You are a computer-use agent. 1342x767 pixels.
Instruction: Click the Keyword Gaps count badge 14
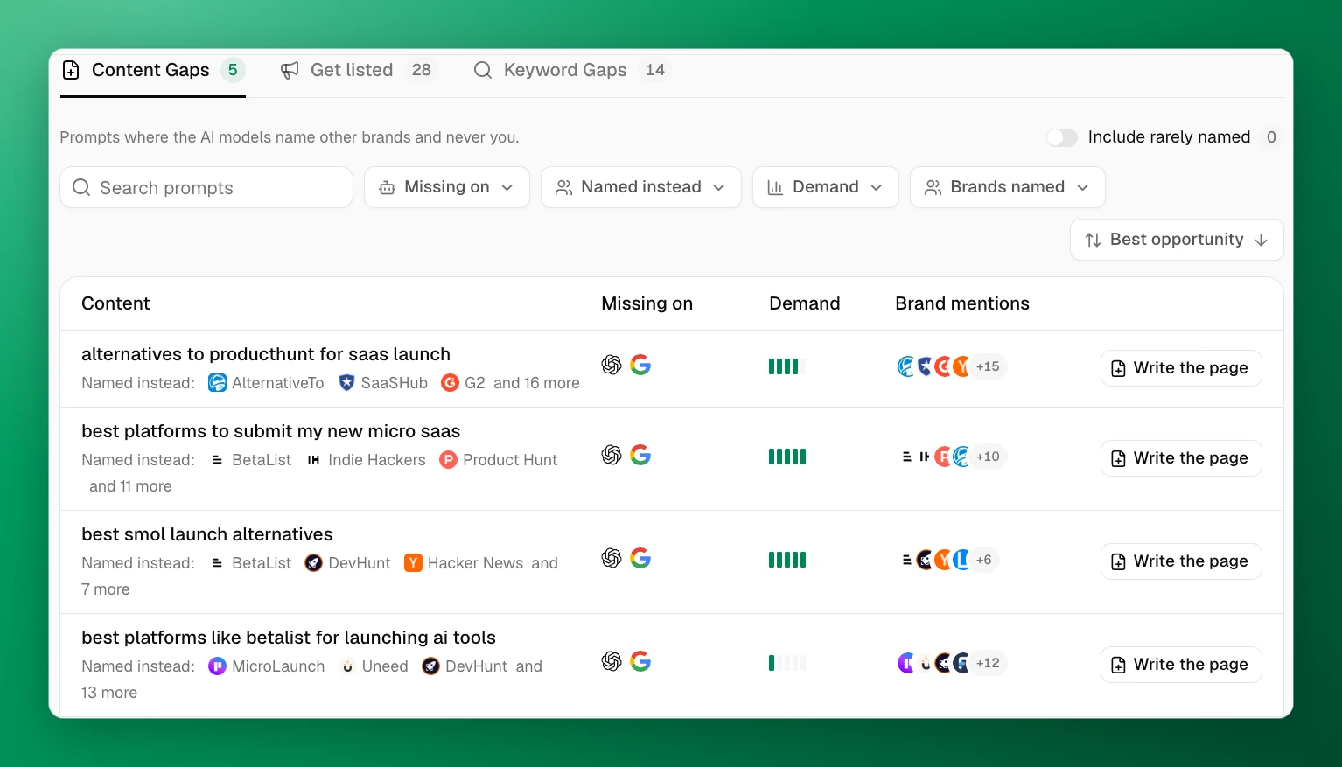point(655,70)
